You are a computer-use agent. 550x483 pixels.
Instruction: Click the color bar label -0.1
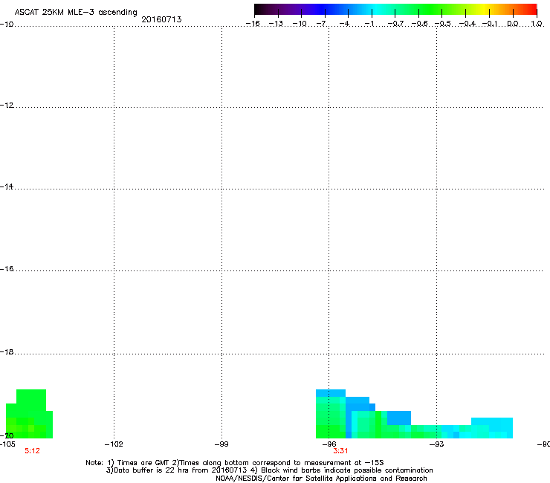490,24
